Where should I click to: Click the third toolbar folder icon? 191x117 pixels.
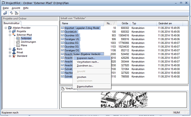(x=16, y=13)
